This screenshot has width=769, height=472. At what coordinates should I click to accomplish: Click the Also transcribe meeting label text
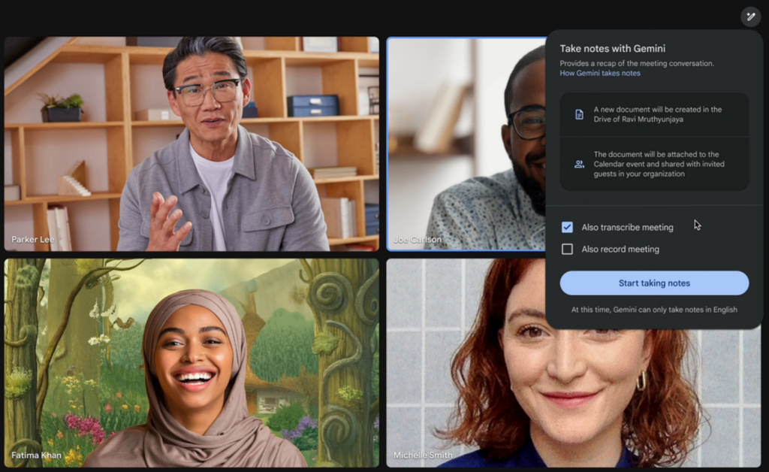click(x=627, y=227)
